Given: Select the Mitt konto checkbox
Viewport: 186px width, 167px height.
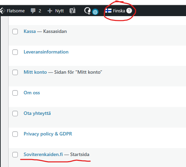Looking at the screenshot, I should [x=15, y=72].
